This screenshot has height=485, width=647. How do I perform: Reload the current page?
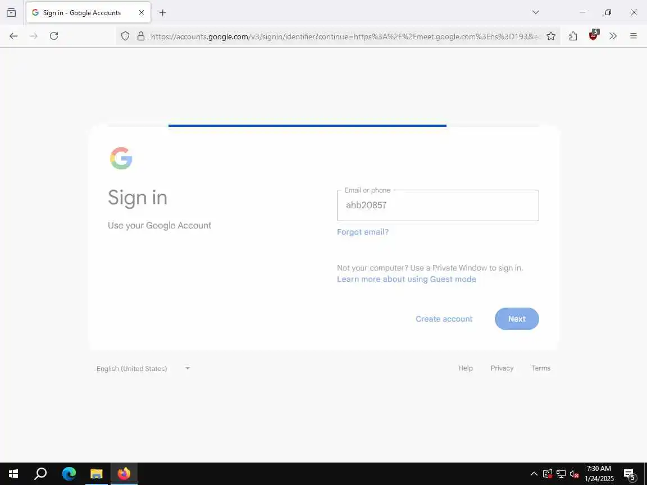[54, 36]
